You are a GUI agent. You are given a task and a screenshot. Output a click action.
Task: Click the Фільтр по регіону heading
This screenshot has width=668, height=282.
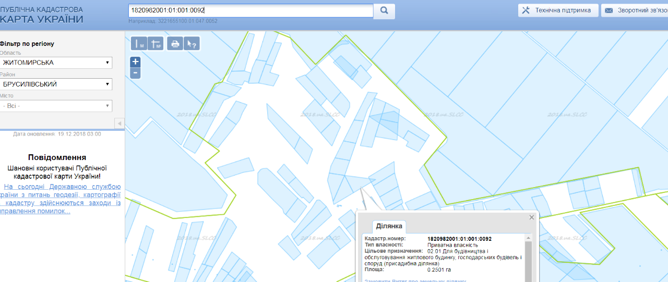point(27,44)
